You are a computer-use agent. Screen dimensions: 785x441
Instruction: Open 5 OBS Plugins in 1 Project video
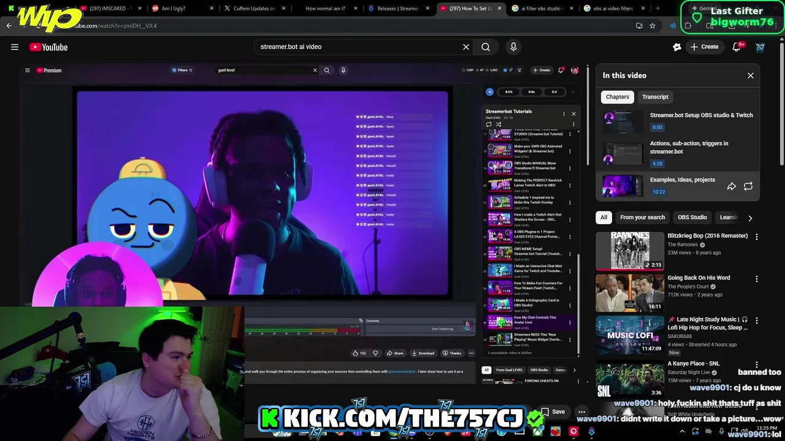pos(527,236)
